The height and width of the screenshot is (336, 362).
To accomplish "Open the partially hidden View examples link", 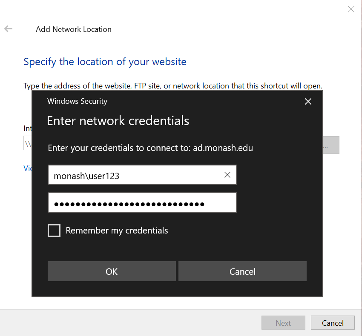I will (x=28, y=168).
